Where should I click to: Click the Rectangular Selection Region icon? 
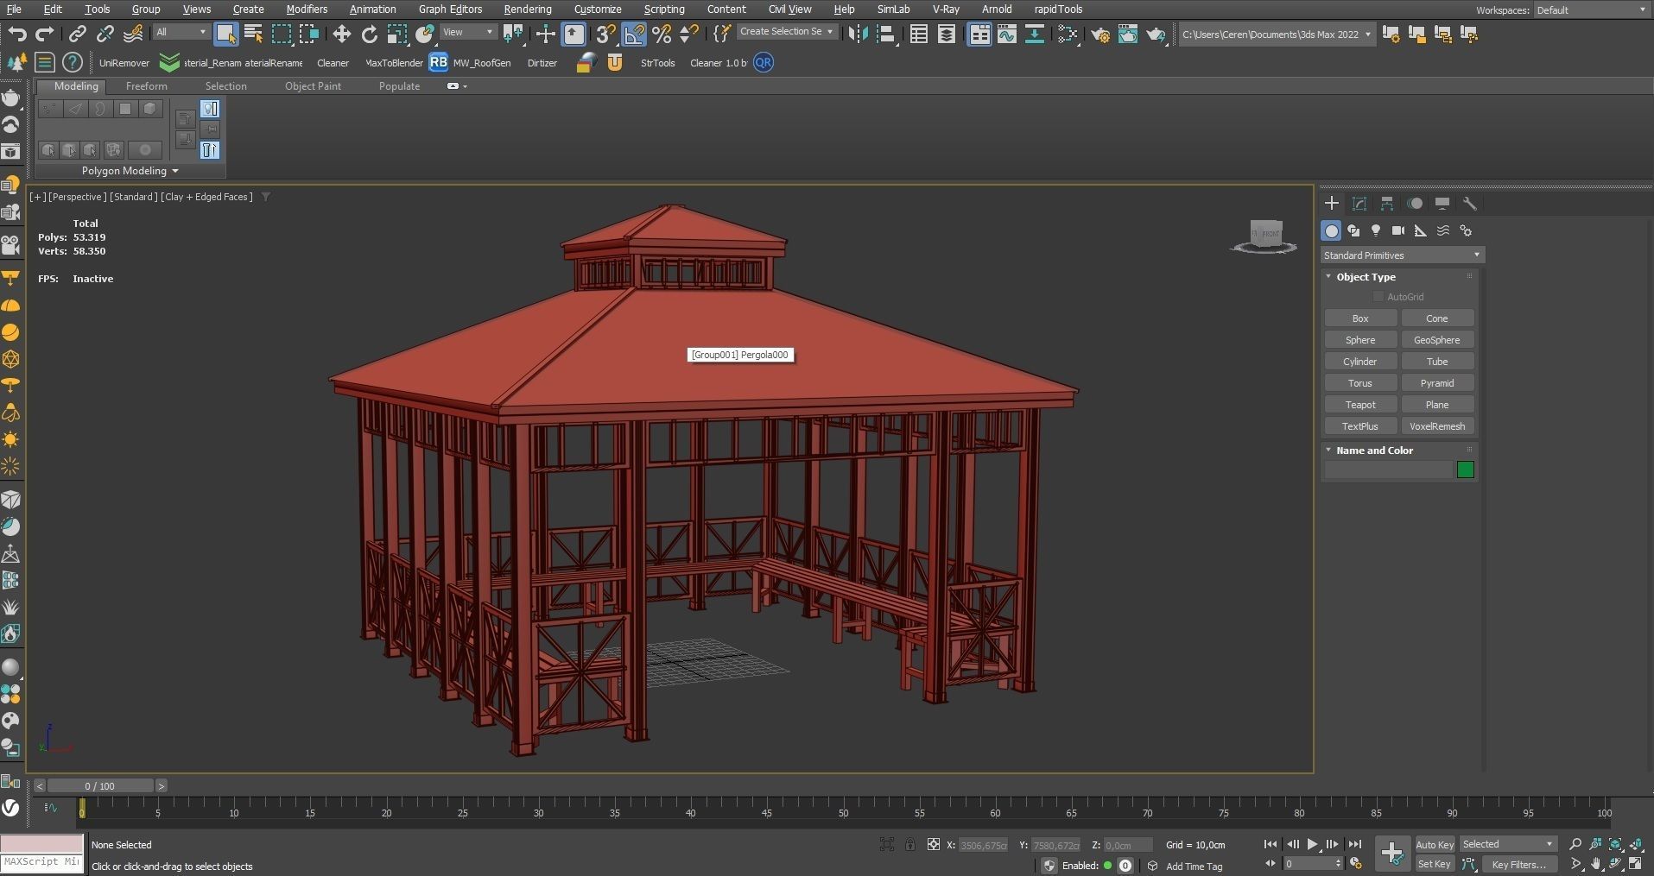[282, 34]
